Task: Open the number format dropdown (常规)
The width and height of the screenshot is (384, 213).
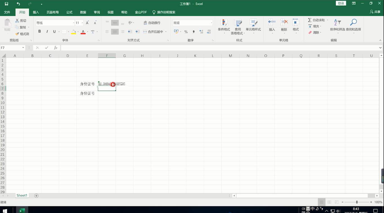Action: point(211,23)
